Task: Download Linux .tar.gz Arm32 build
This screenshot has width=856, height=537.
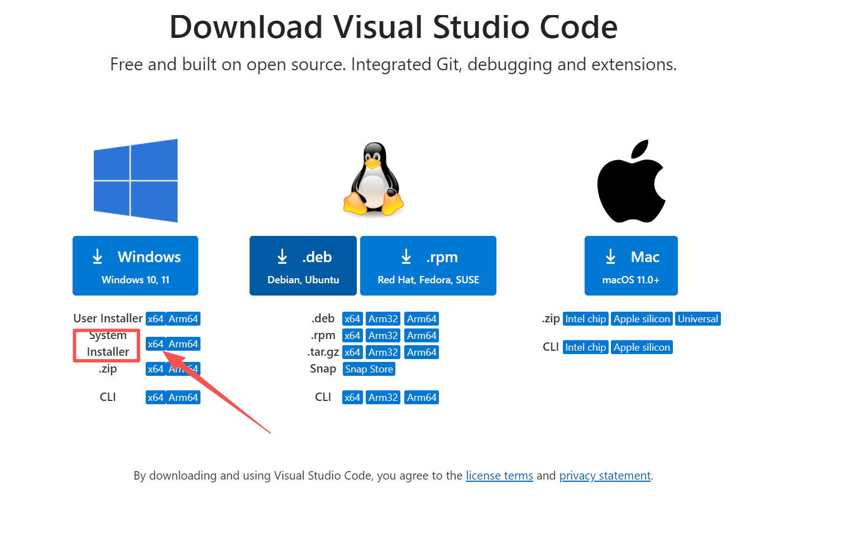Action: coord(383,352)
